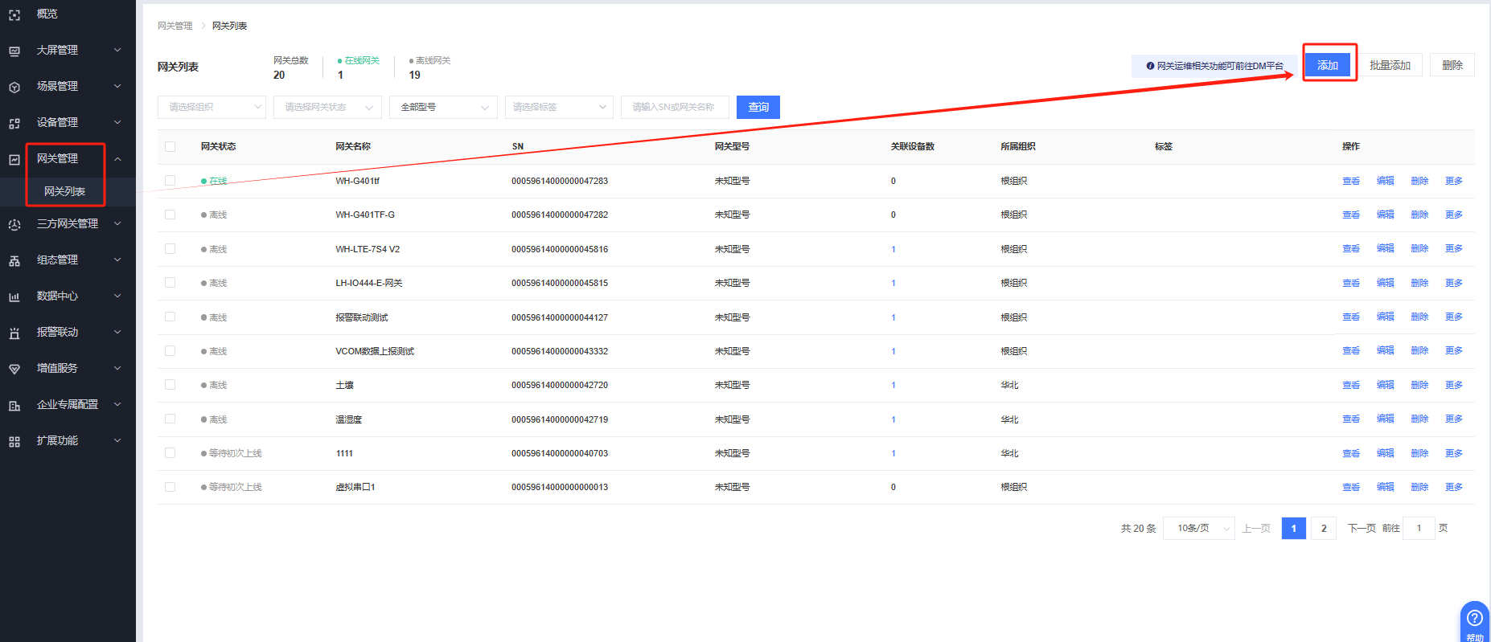This screenshot has width=1491, height=642.
Task: Click the 数据中心 chart icon
Action: pyautogui.click(x=14, y=296)
